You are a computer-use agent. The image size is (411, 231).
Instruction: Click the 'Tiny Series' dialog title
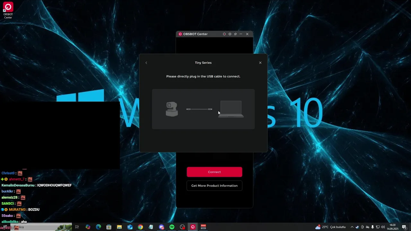(x=203, y=63)
